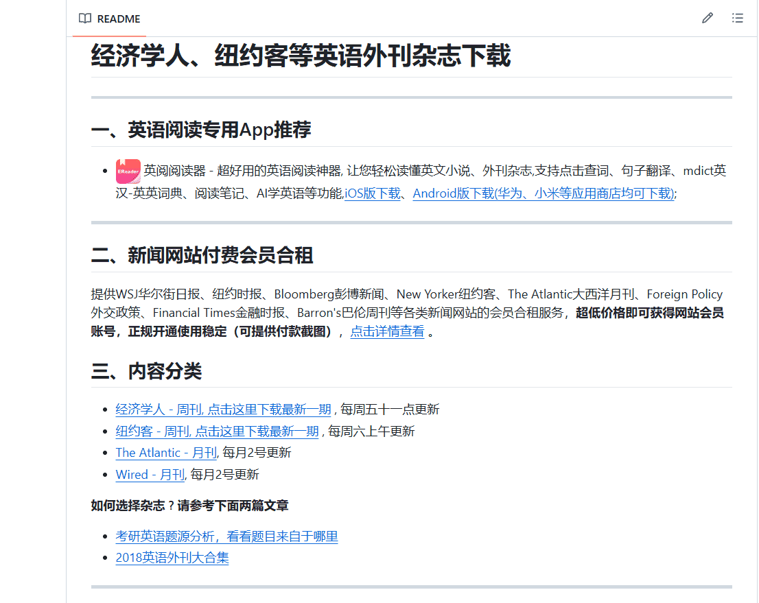
Task: Click heading 二、新闻网站付费会员合租
Action: (x=202, y=255)
